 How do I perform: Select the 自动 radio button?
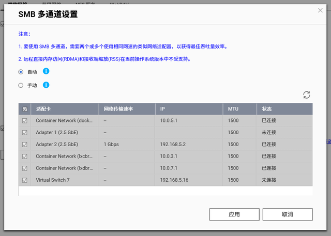pyautogui.click(x=21, y=72)
